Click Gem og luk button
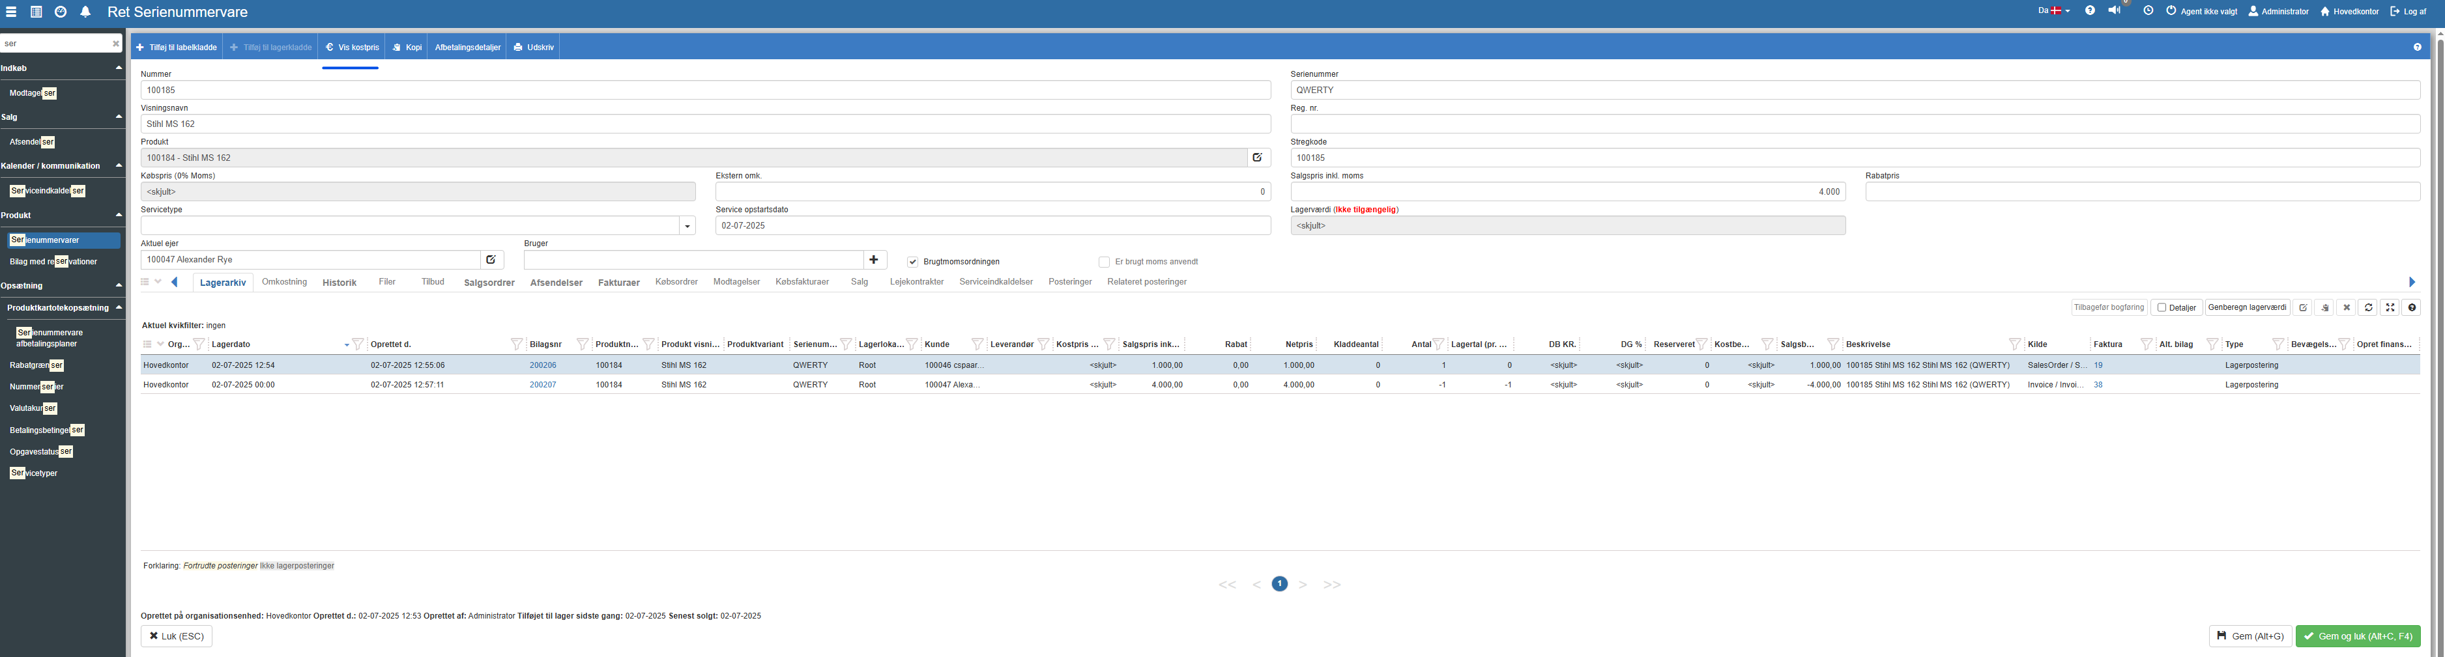The width and height of the screenshot is (2445, 657). pyautogui.click(x=2357, y=636)
